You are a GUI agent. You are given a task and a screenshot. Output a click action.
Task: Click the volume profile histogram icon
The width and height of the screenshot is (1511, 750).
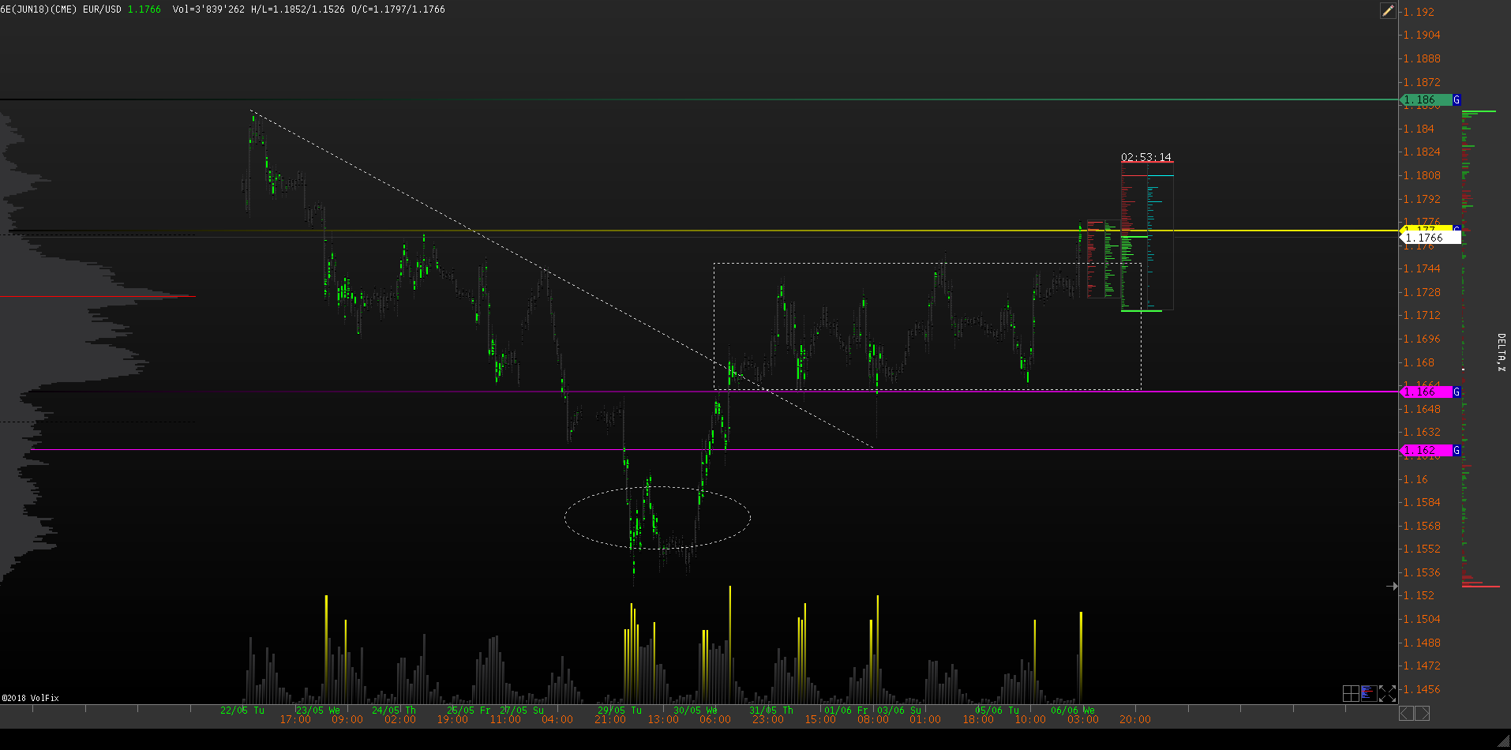tap(1369, 693)
